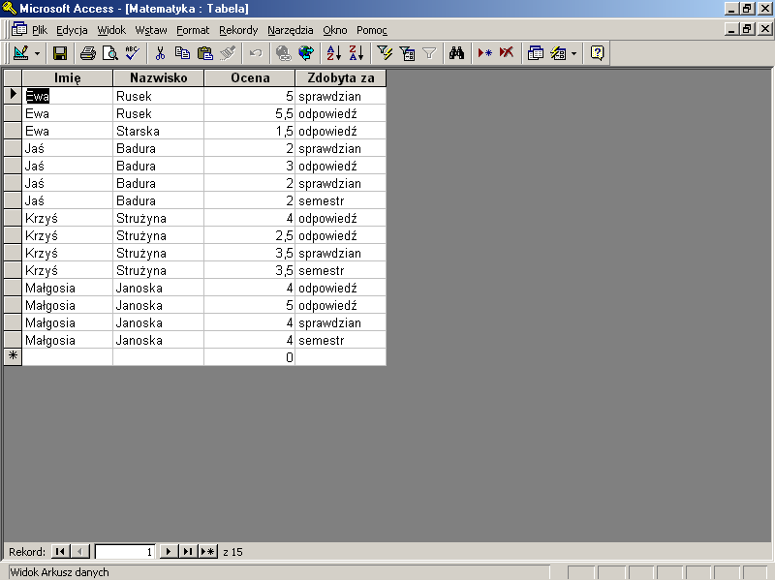Open Print Preview from toolbar
This screenshot has height=581, width=775.
pyautogui.click(x=109, y=53)
